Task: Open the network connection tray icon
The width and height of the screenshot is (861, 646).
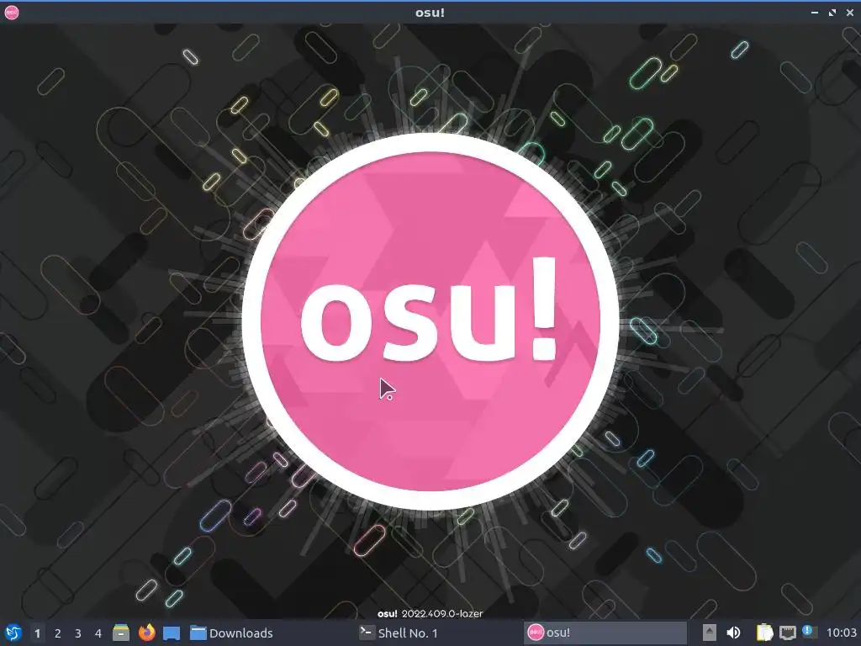Action: tap(788, 633)
